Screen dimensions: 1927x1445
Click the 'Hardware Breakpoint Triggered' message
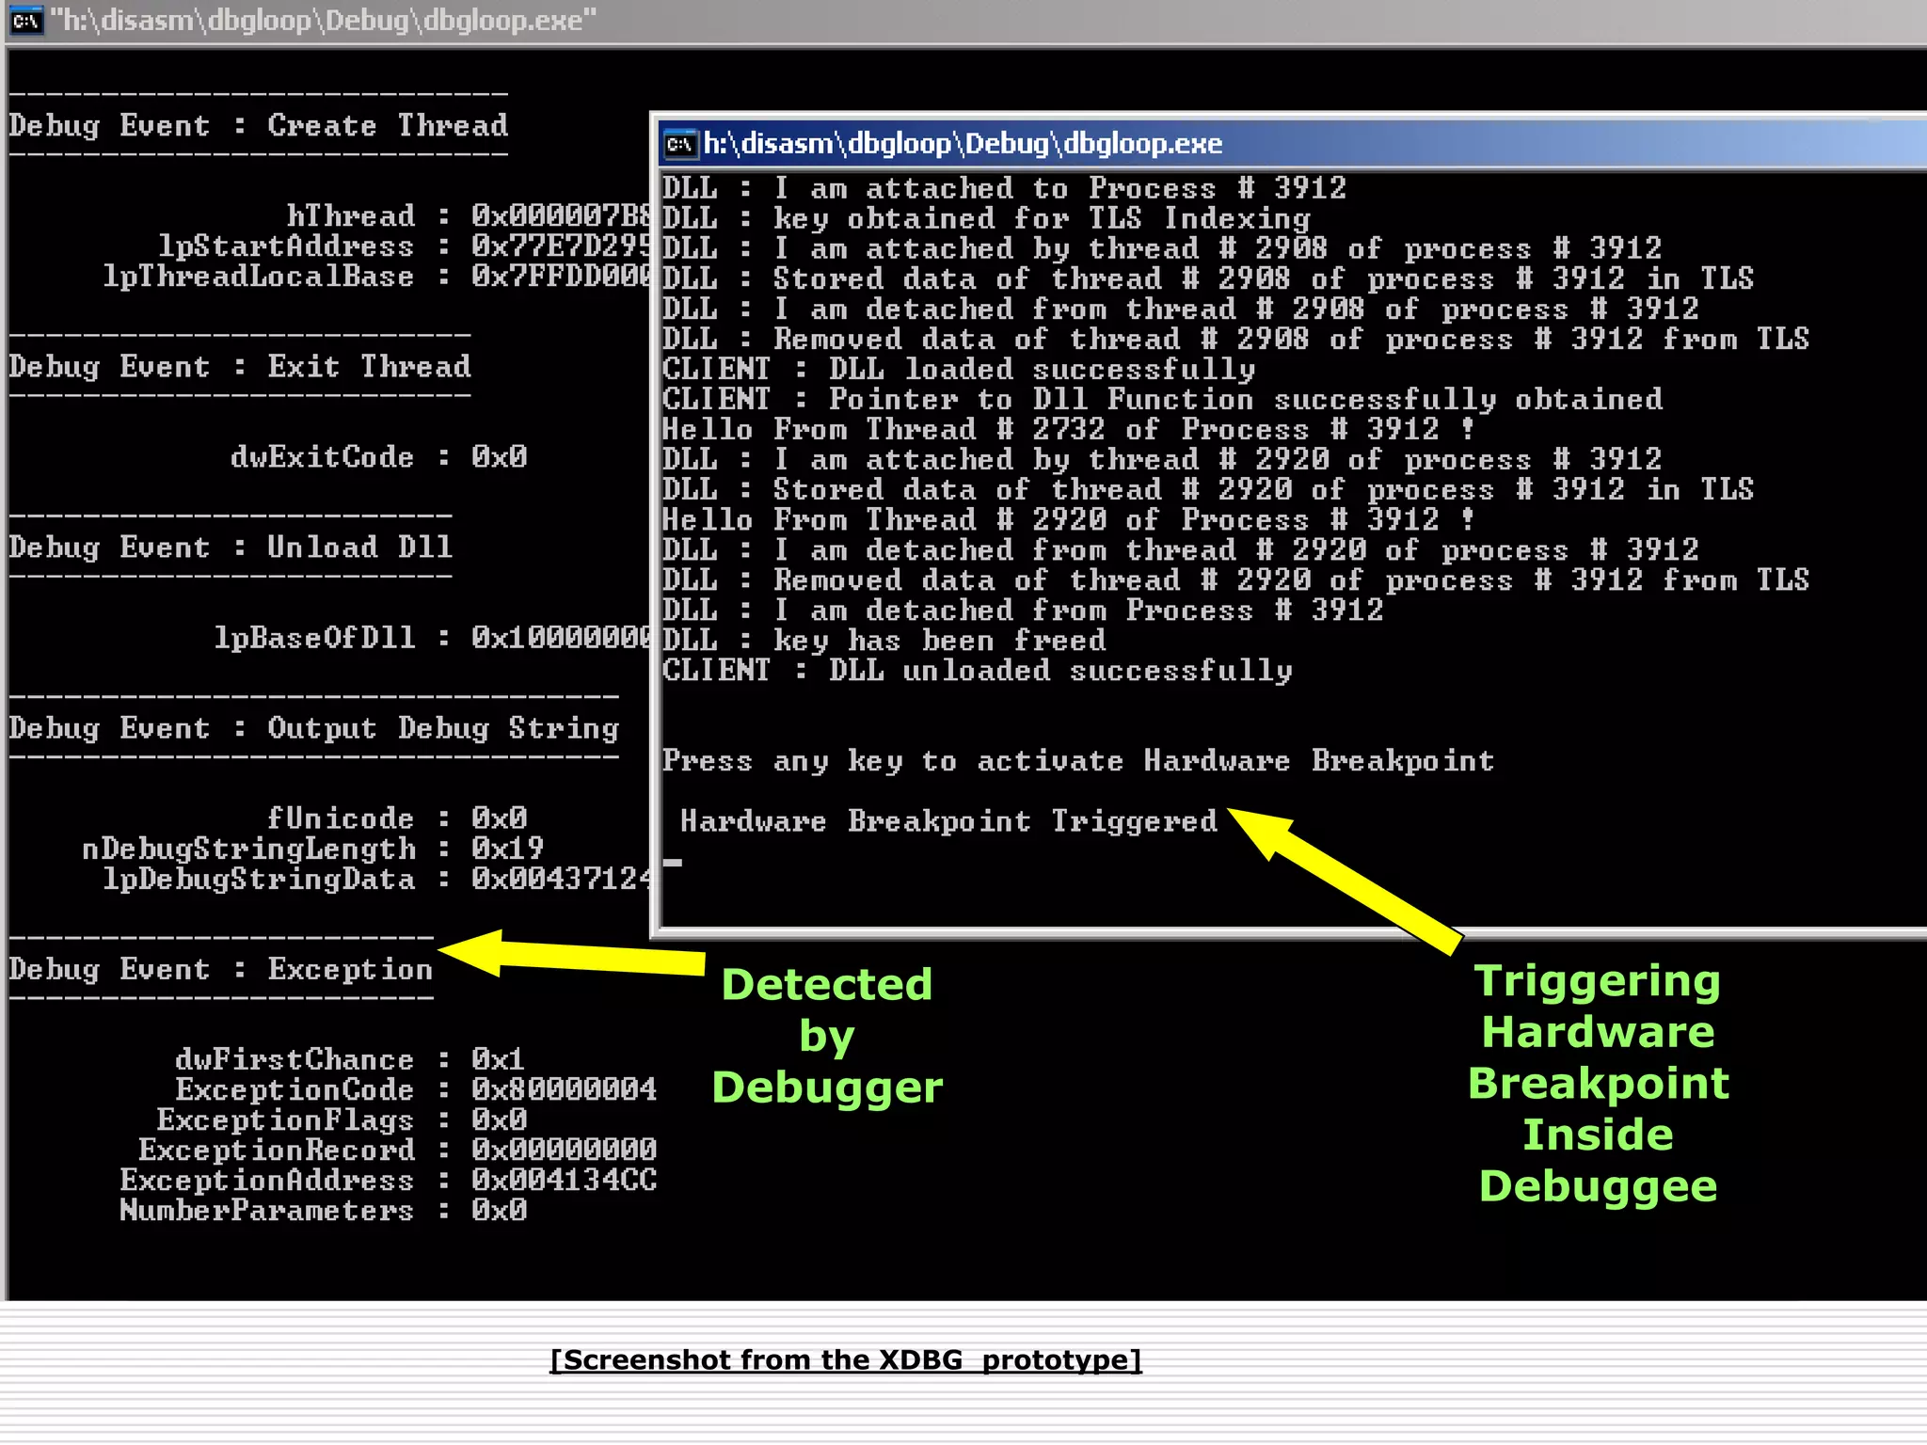tap(948, 820)
